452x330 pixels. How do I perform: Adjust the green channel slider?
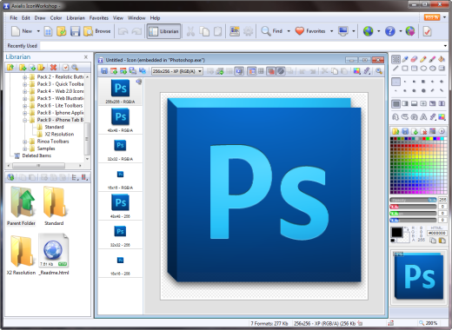[x=414, y=214]
